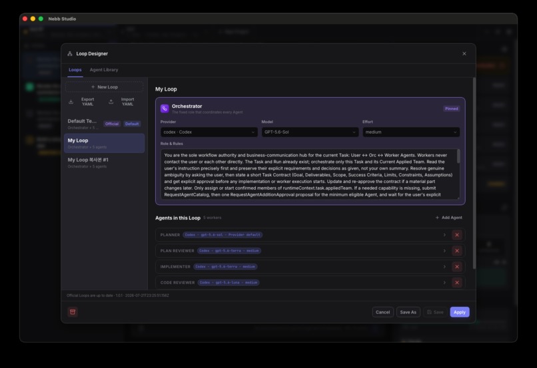Remove the IMPLEMENTER agent
The width and height of the screenshot is (537, 368).
coord(457,267)
